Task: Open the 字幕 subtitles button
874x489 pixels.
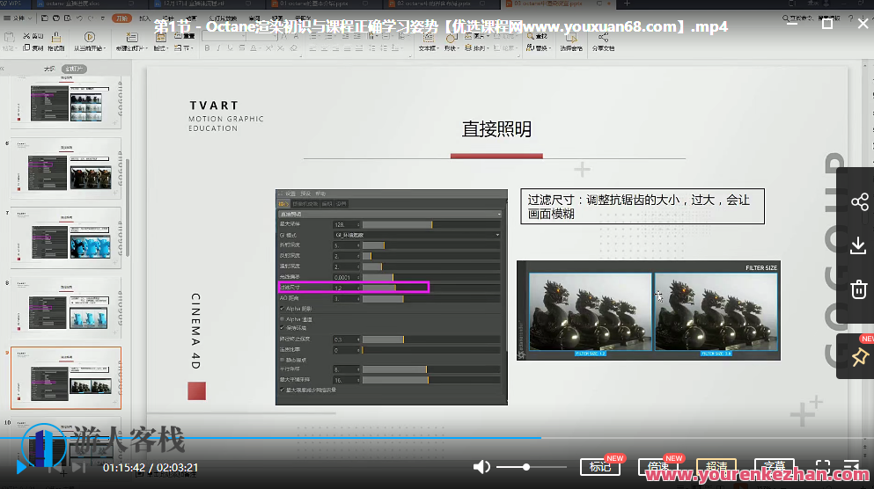Action: (775, 467)
